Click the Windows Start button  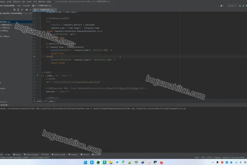[x=85, y=162]
